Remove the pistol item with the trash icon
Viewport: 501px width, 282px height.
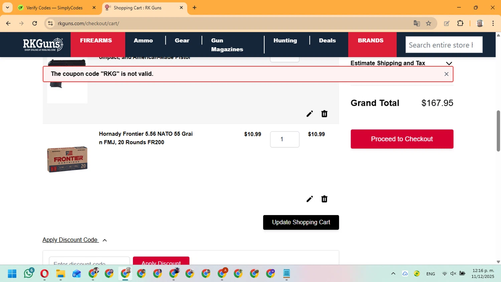coord(324,114)
